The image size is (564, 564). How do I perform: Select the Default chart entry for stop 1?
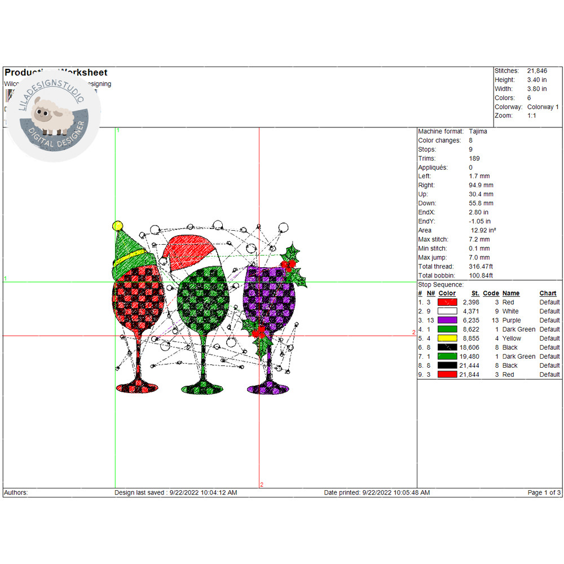(x=549, y=302)
